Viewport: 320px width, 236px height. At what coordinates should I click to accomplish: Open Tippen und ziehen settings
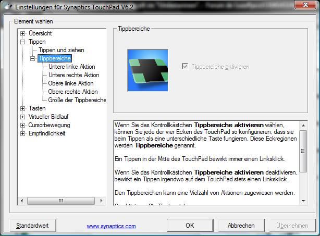pyautogui.click(x=61, y=50)
